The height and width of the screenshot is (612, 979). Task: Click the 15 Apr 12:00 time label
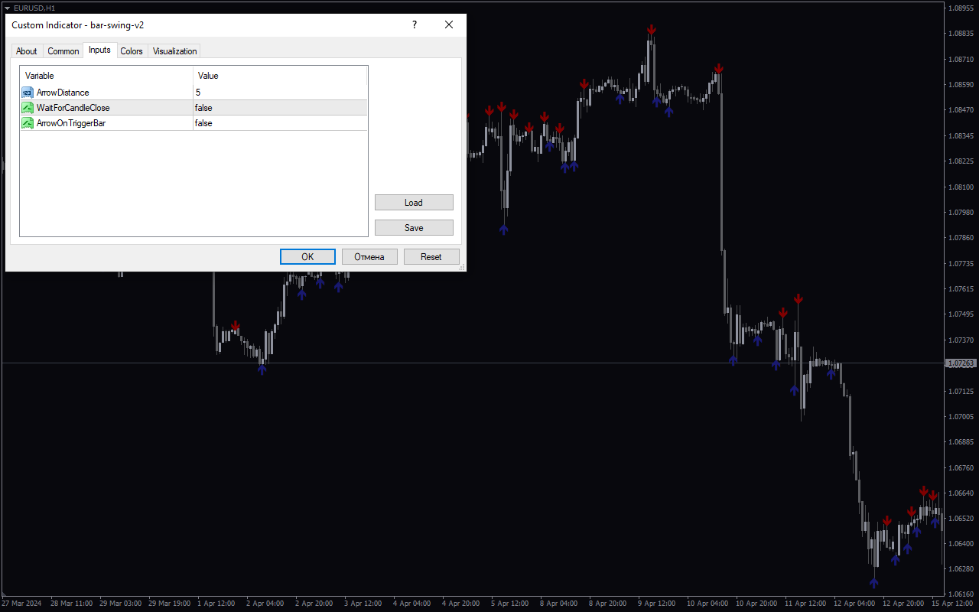pos(952,604)
